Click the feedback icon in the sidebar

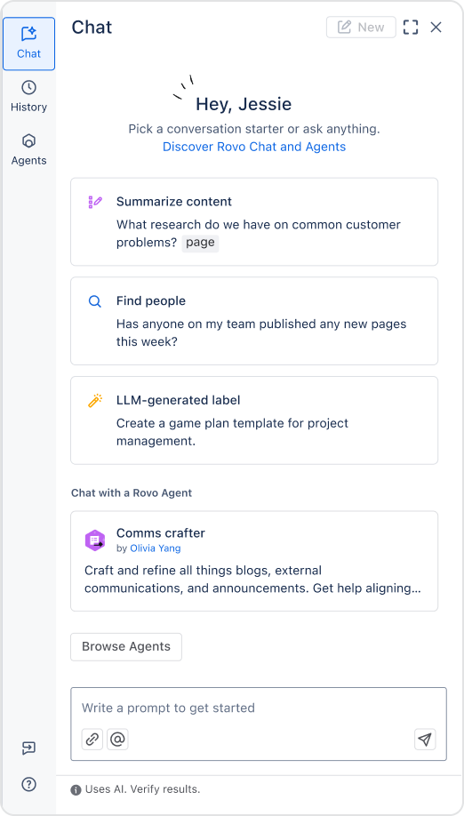click(28, 748)
